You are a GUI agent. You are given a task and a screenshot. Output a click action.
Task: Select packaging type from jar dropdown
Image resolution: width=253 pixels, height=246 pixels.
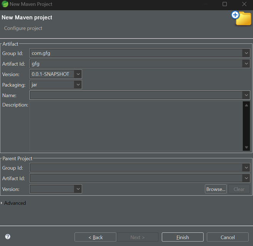[x=78, y=85]
